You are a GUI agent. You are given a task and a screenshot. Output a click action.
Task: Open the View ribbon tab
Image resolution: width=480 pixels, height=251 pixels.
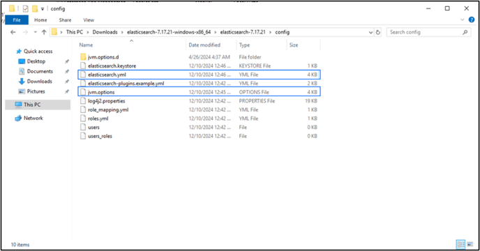89,20
